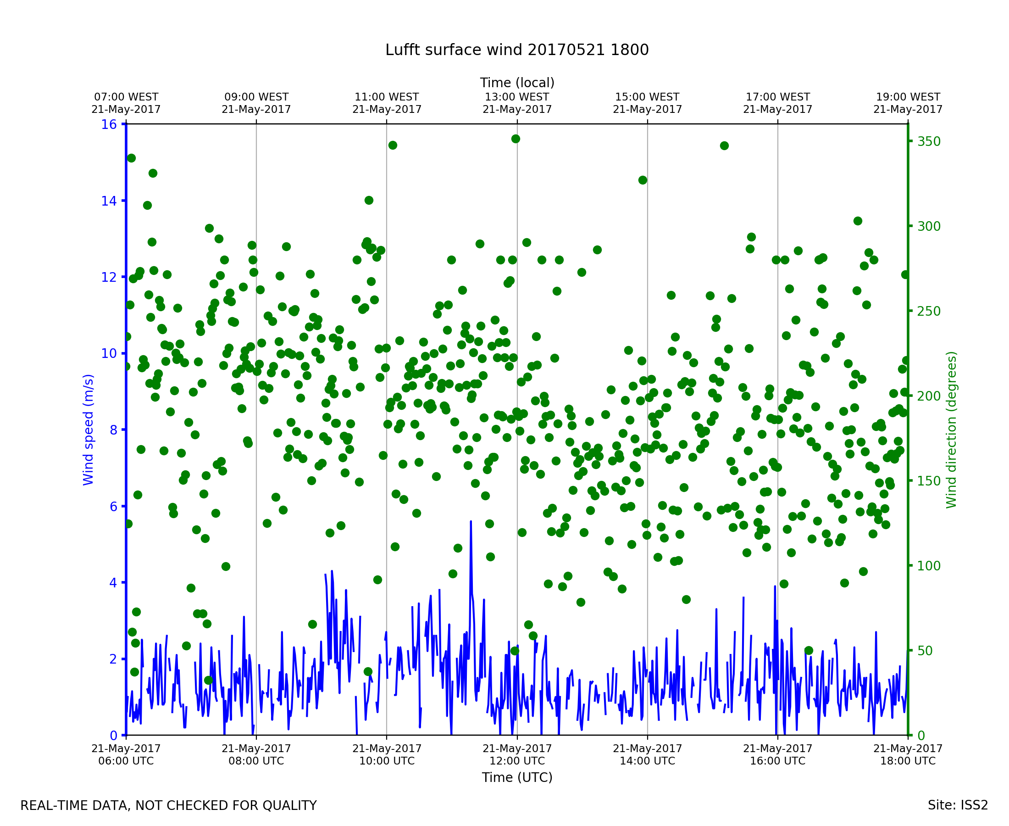Click the '10:00 UTC' bottom tick label
1009x826 pixels.
click(387, 761)
